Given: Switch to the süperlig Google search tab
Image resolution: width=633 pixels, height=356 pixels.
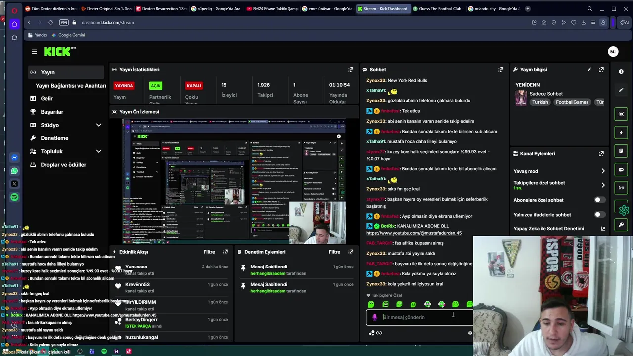Looking at the screenshot, I should [217, 8].
